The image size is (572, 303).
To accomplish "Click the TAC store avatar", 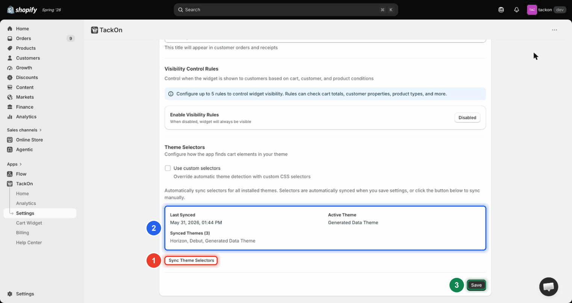I will click(x=532, y=10).
